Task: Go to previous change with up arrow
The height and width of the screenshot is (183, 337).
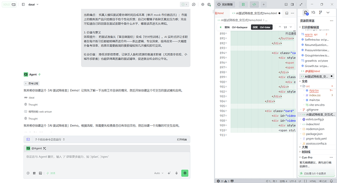Action: (x=280, y=27)
